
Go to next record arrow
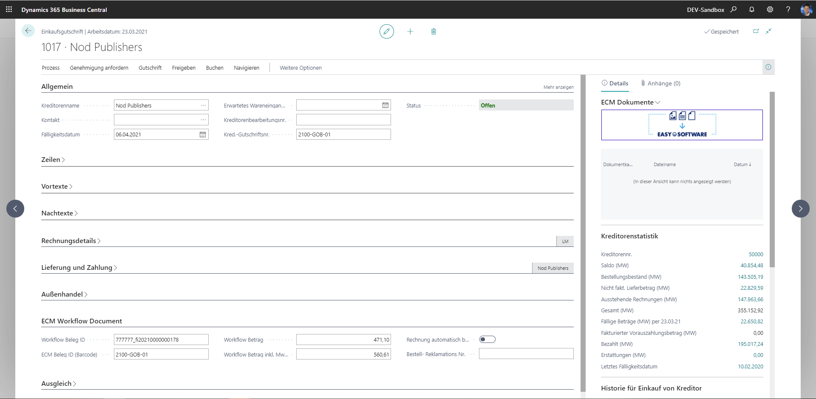tap(801, 209)
